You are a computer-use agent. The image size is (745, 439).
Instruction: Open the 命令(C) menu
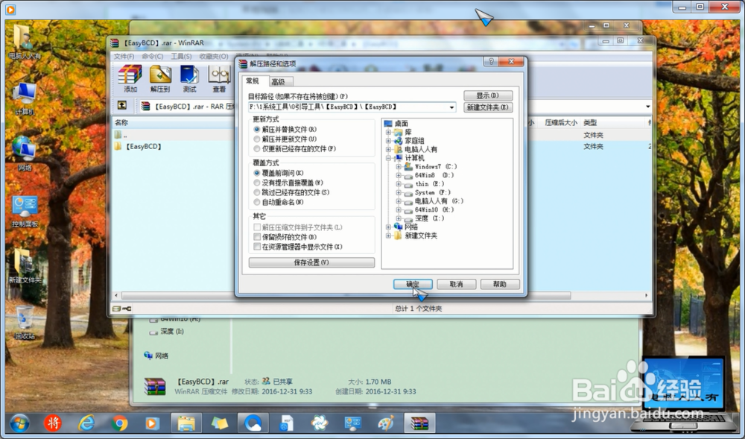(153, 56)
